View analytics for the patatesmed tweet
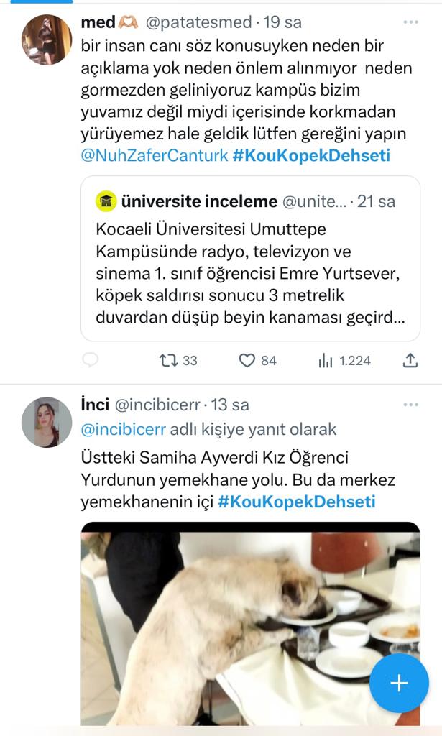 pyautogui.click(x=326, y=360)
